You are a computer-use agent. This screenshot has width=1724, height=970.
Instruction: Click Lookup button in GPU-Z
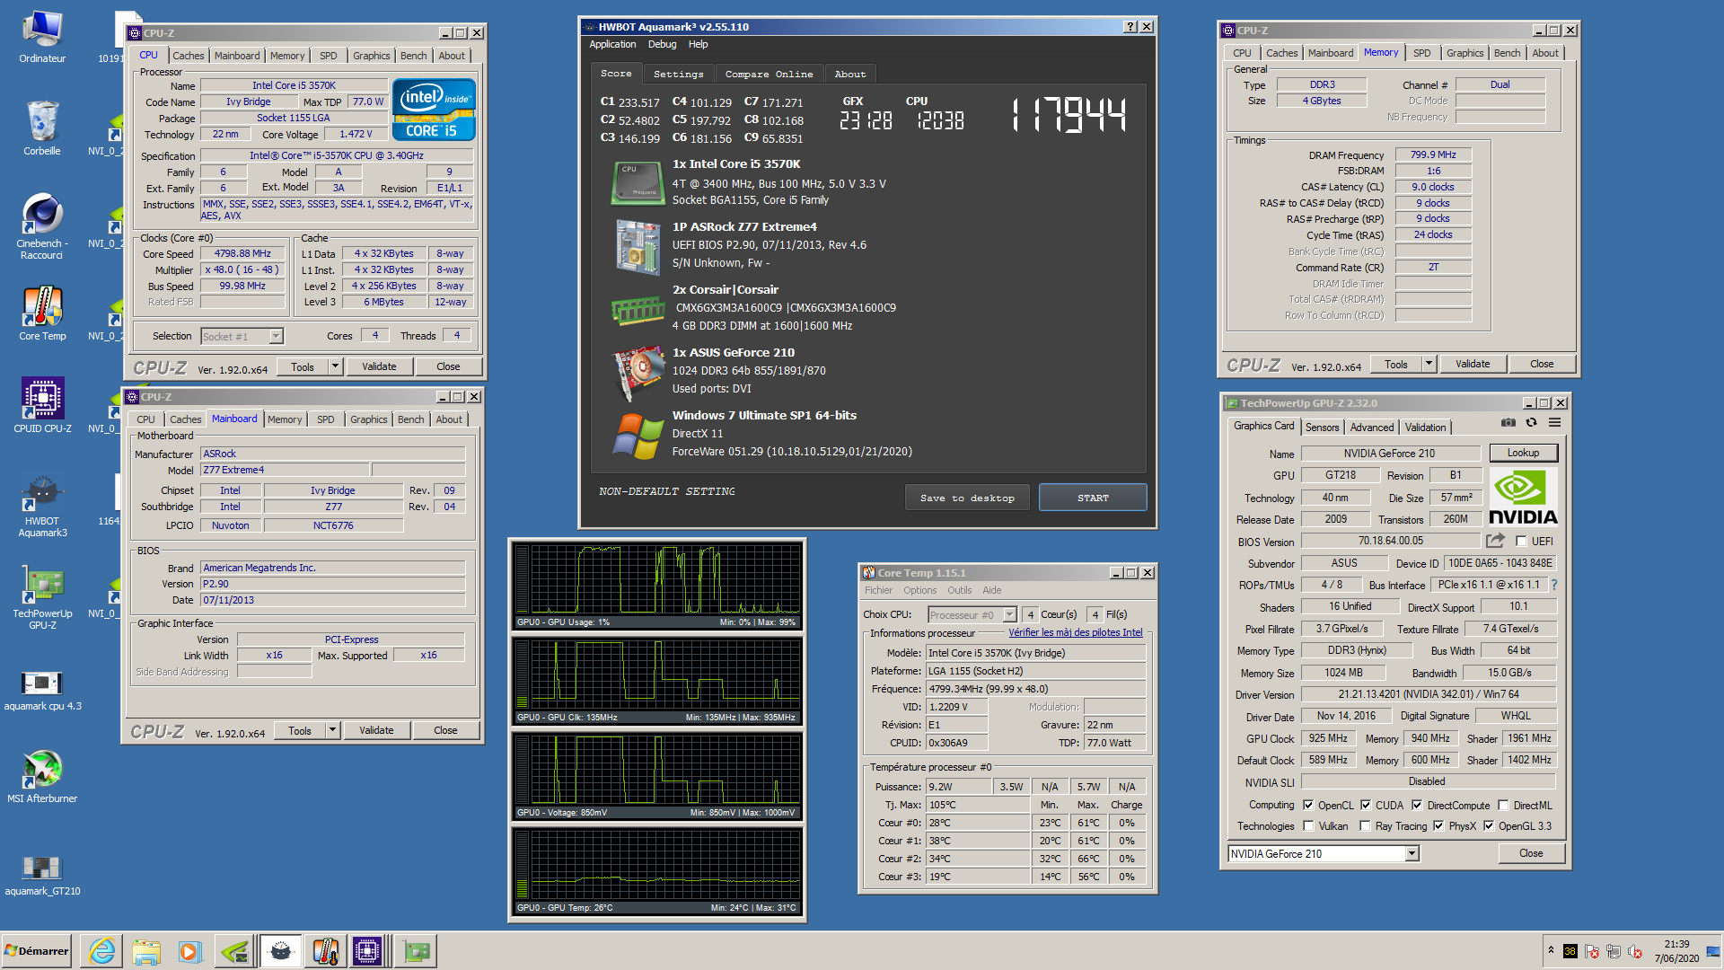point(1523,453)
